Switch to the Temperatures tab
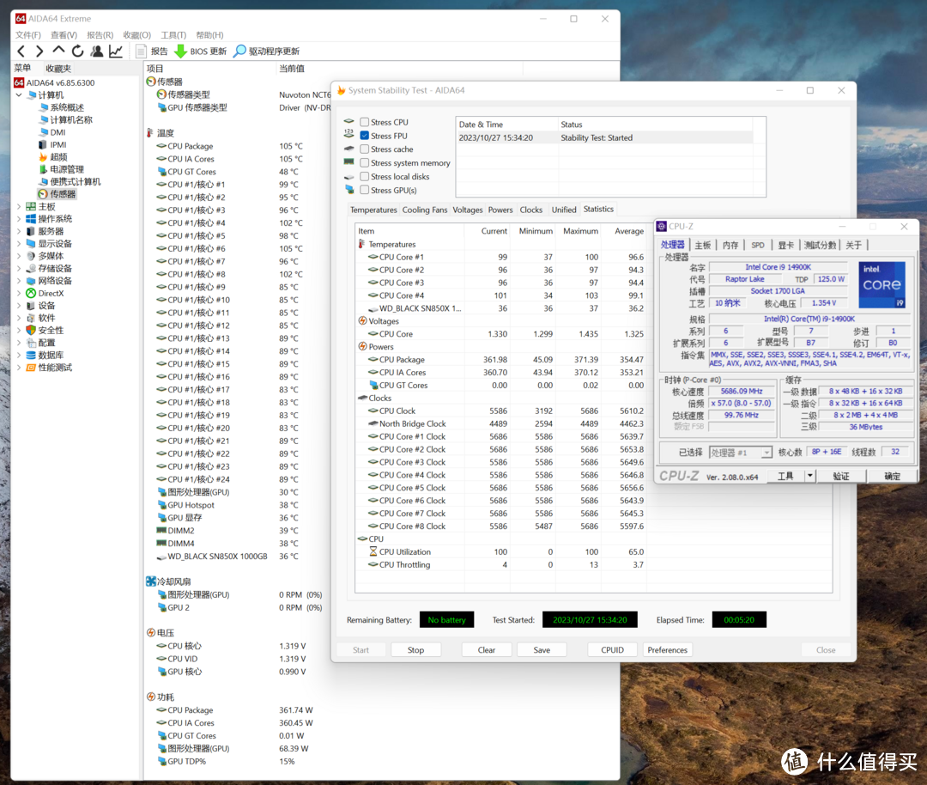The width and height of the screenshot is (927, 785). pos(373,210)
